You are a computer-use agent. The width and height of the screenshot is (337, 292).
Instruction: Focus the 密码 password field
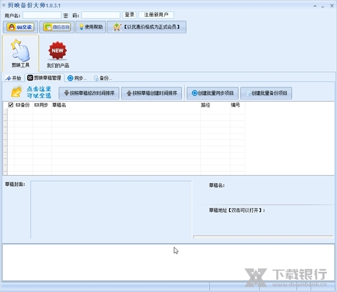(x=101, y=15)
